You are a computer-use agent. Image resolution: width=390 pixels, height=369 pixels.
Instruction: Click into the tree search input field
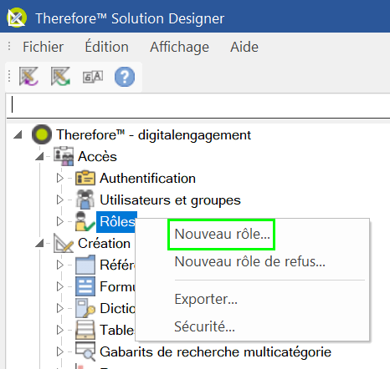pos(198,105)
